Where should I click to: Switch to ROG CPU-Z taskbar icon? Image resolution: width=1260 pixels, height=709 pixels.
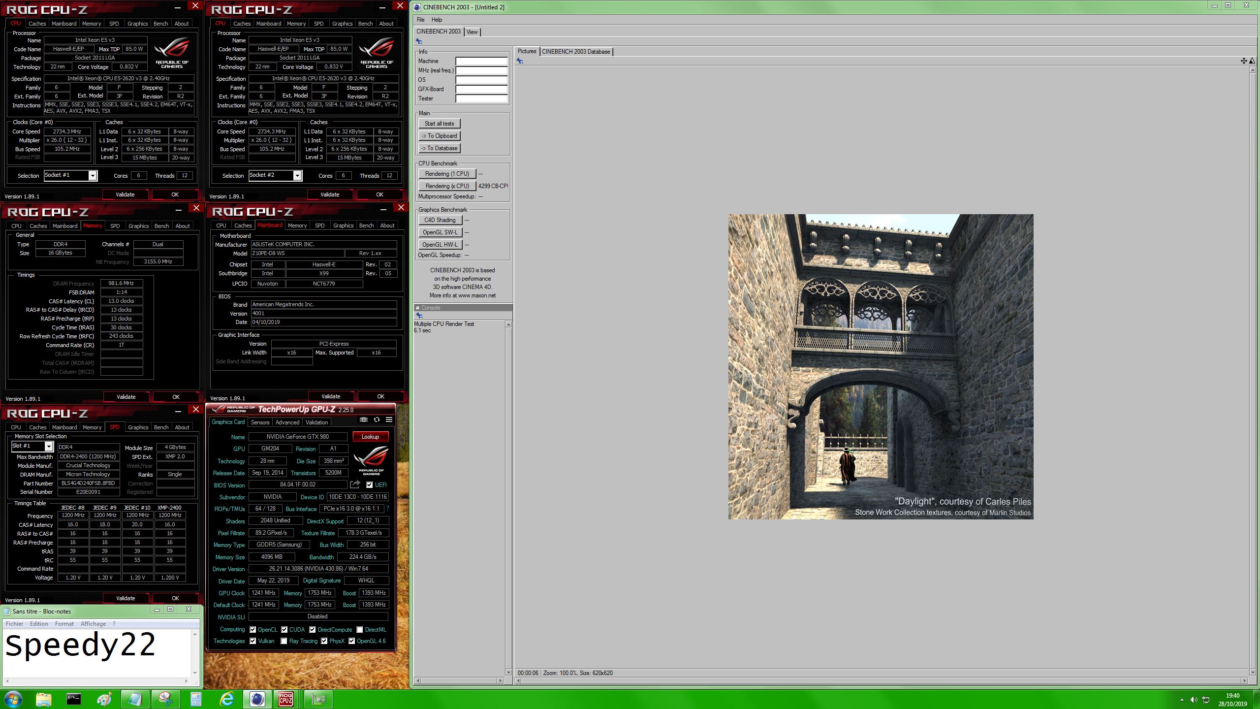click(286, 699)
